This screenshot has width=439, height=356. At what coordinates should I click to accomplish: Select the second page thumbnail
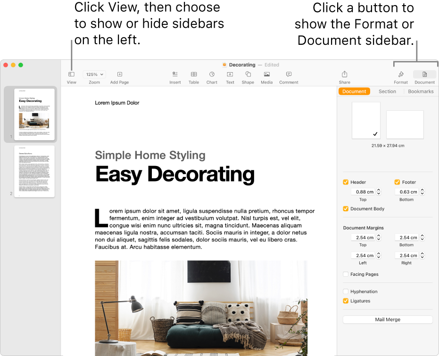(33, 172)
